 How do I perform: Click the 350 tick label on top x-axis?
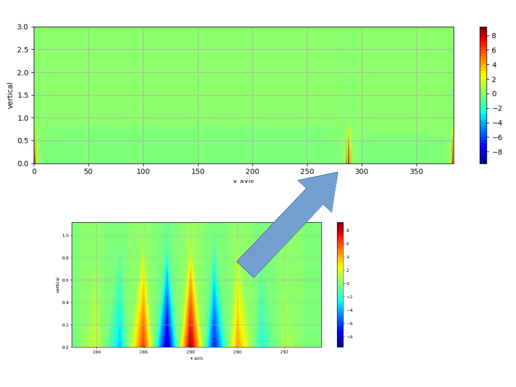coord(416,172)
